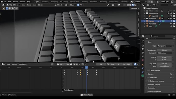
Task: Toggle viewport overlays icon
Action: point(119,5)
